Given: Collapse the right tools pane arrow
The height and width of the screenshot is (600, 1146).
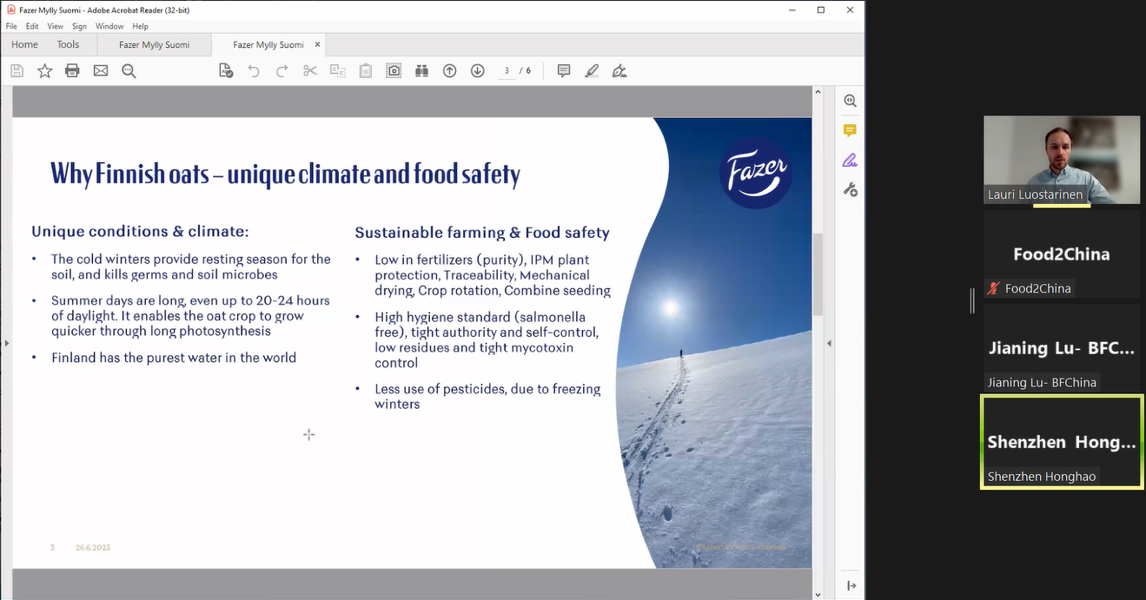Looking at the screenshot, I should click(828, 343).
